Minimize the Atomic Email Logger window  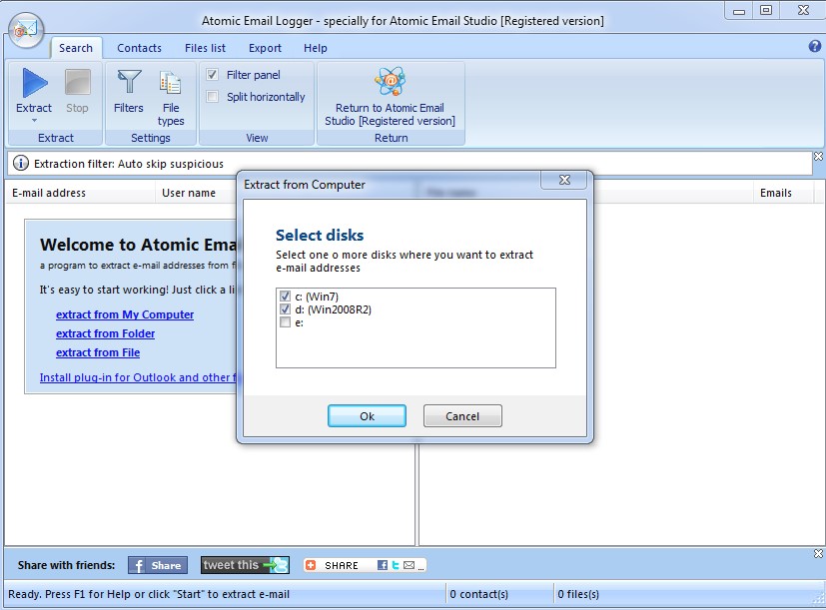tap(739, 11)
